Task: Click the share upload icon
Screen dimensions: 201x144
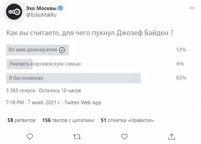Action: pos(171,136)
